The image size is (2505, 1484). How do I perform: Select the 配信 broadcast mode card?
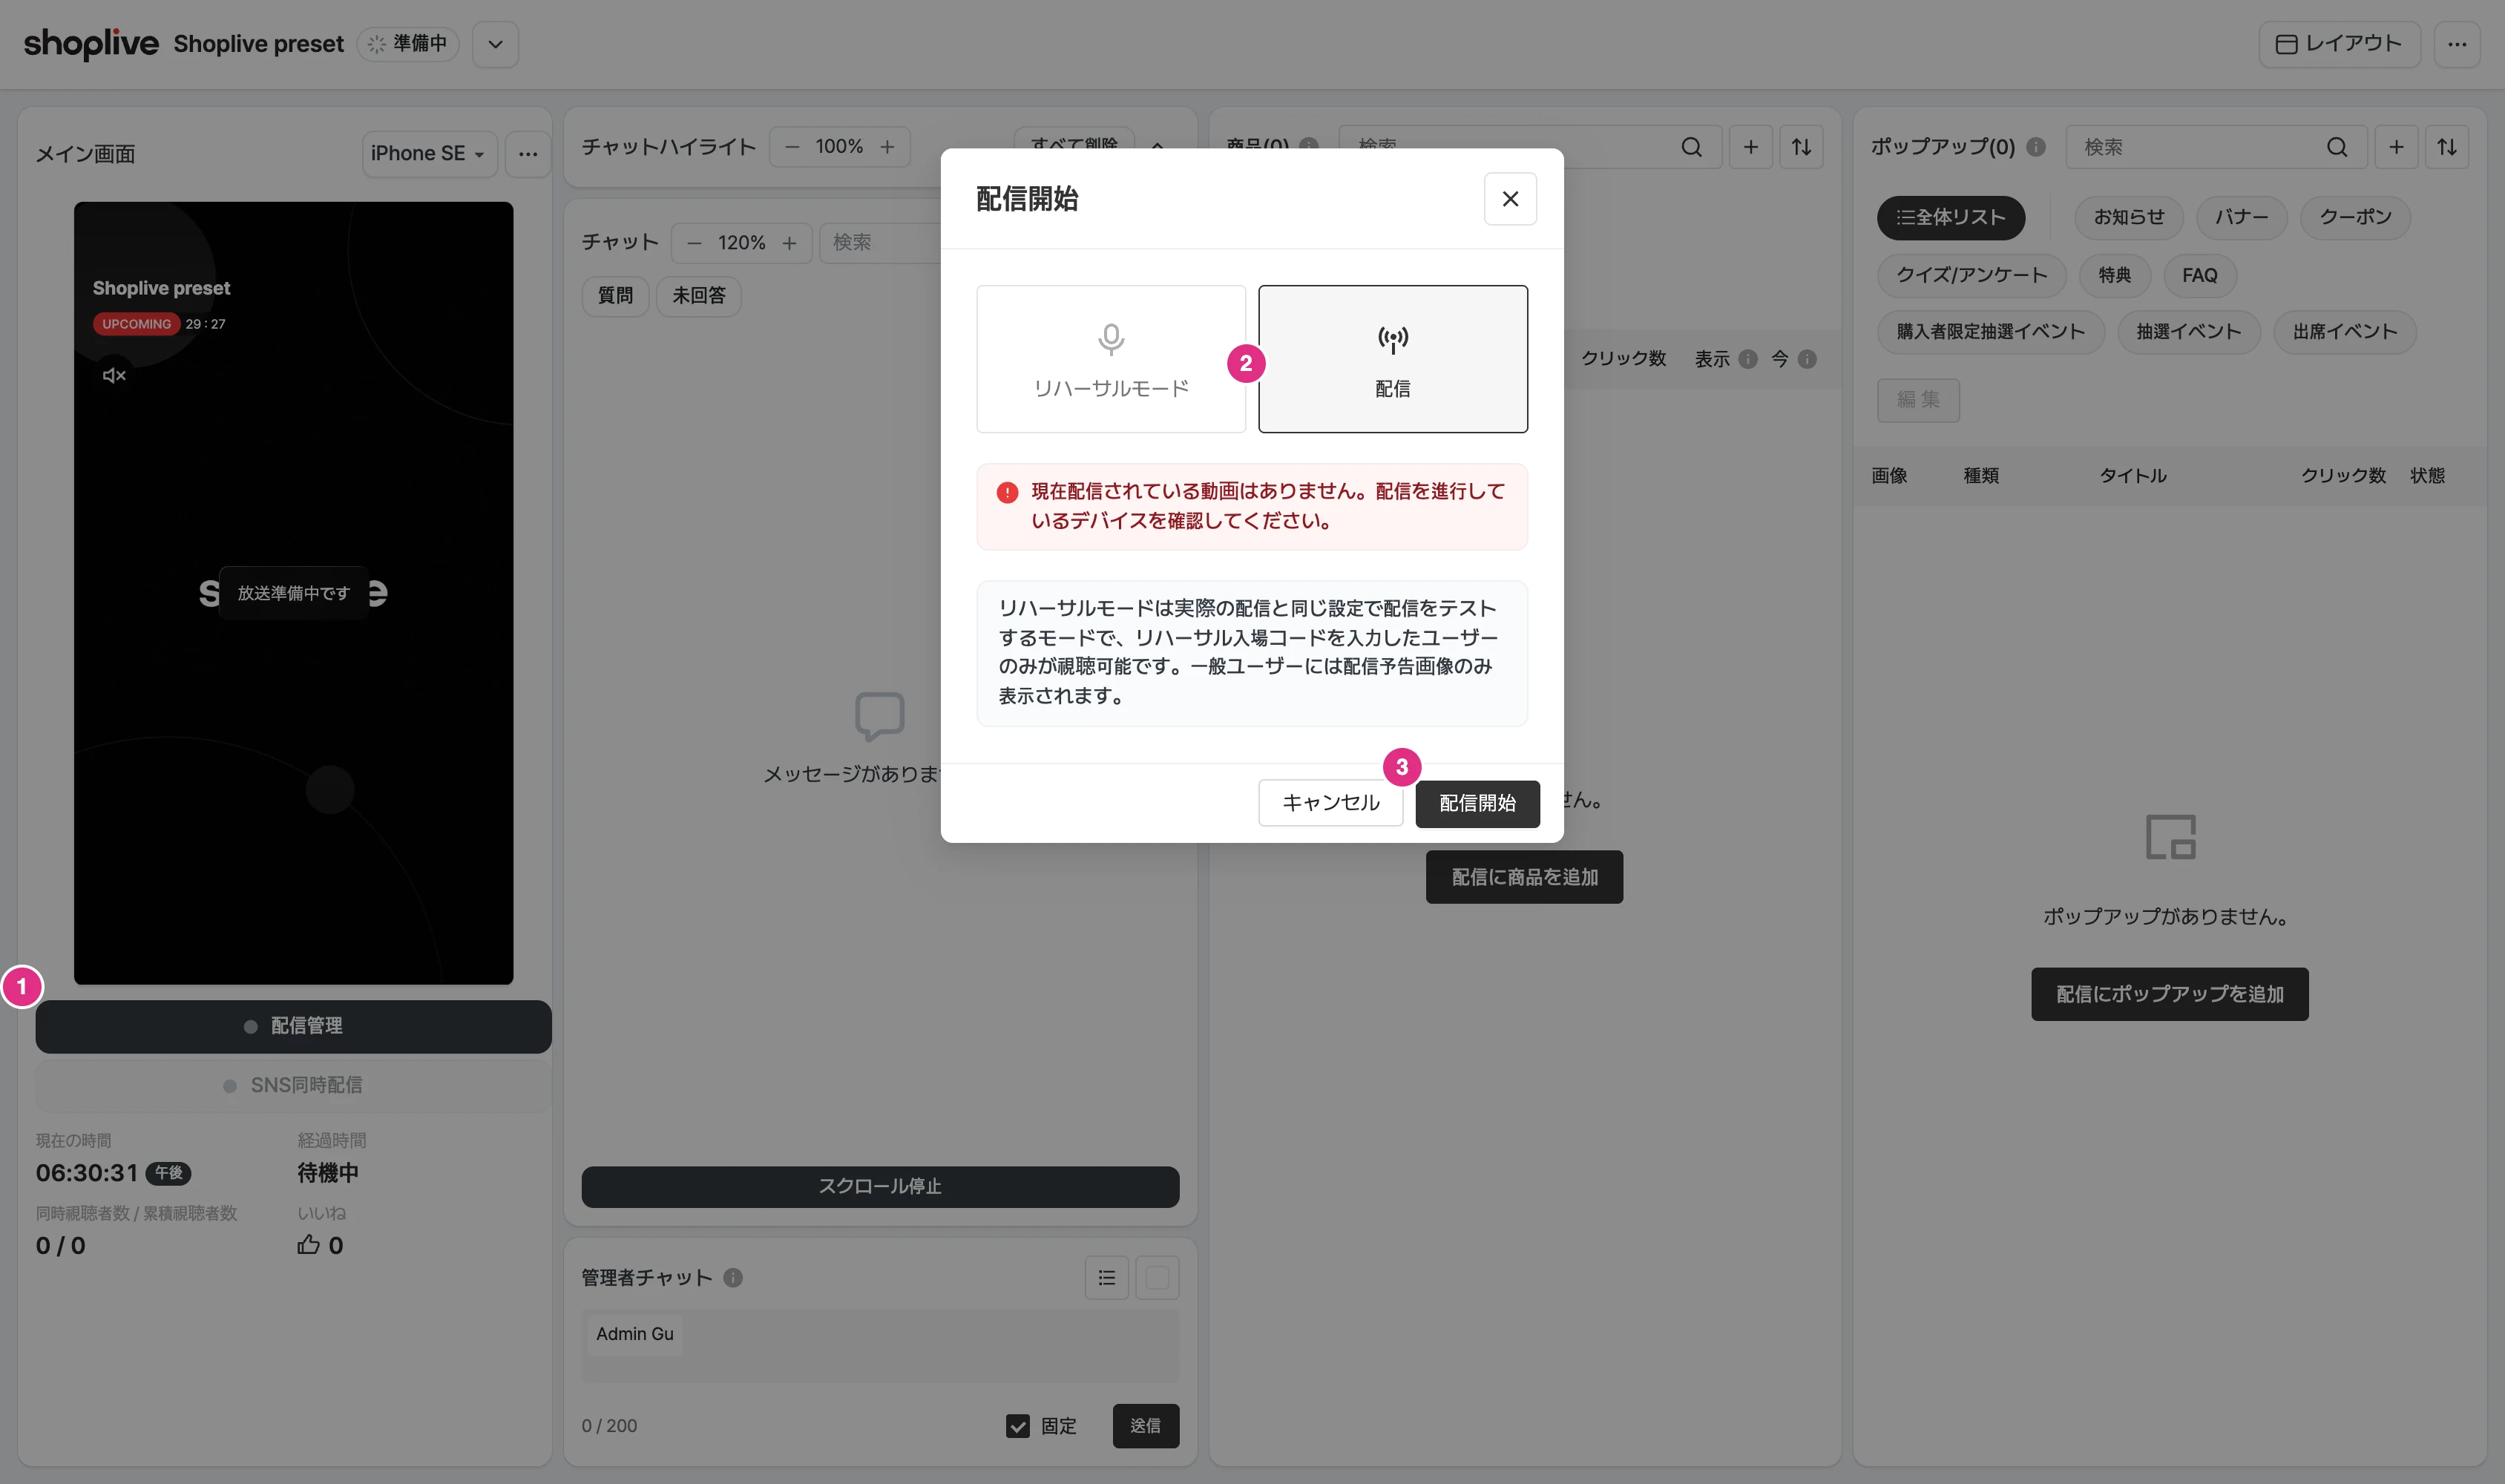pyautogui.click(x=1392, y=359)
